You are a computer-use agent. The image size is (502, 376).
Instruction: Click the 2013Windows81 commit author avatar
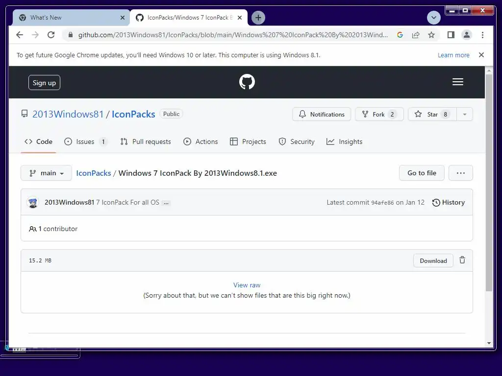click(33, 202)
